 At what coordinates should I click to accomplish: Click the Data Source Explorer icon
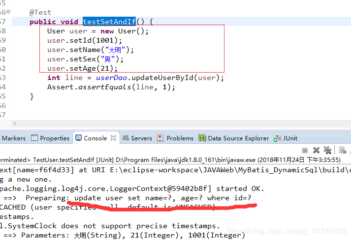(x=202, y=138)
